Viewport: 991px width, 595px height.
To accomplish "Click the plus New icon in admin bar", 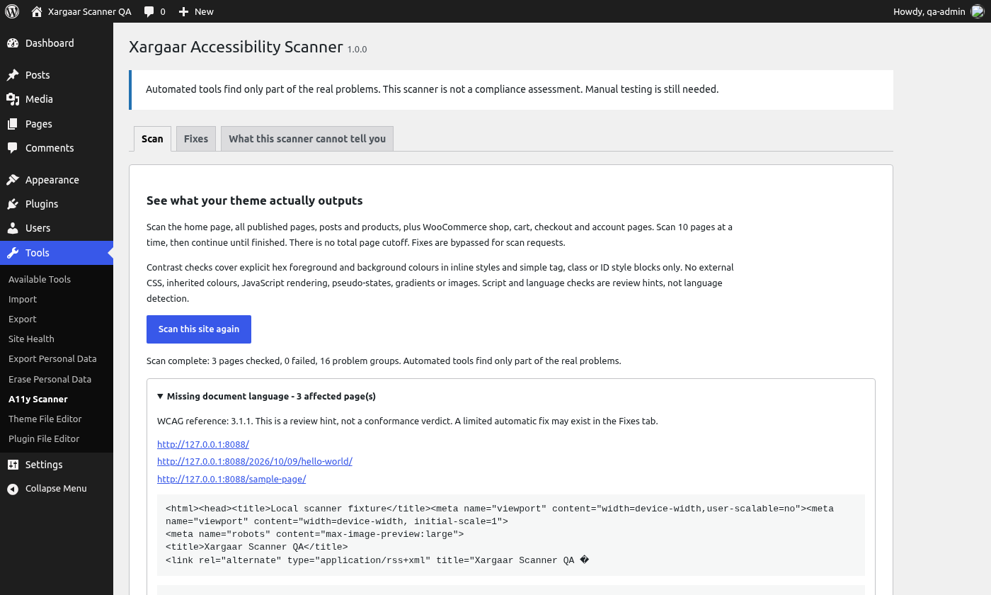I will (183, 11).
